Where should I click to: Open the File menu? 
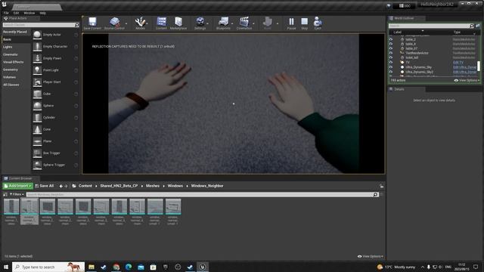click(6, 13)
